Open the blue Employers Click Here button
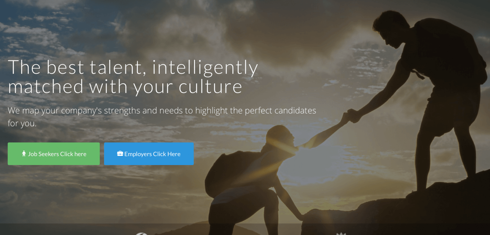 coord(149,154)
